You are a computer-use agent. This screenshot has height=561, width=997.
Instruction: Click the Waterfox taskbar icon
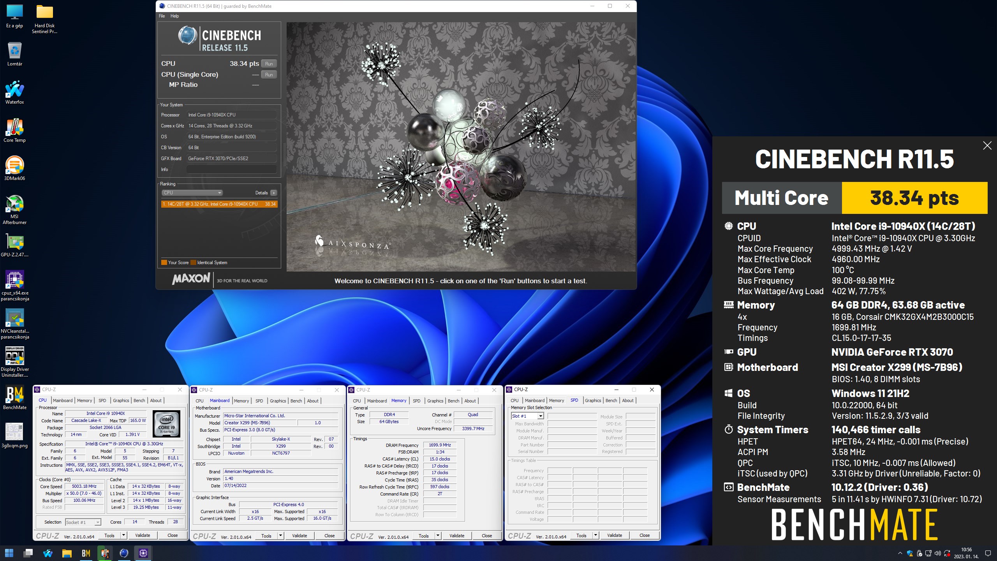[x=48, y=553]
